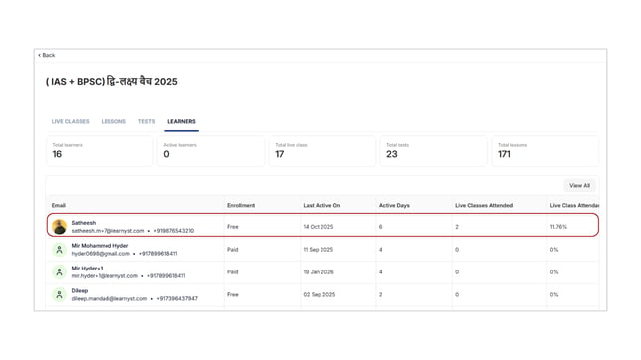The image size is (641, 360).
Task: Click the 11.76% attendance value
Action: coord(558,227)
